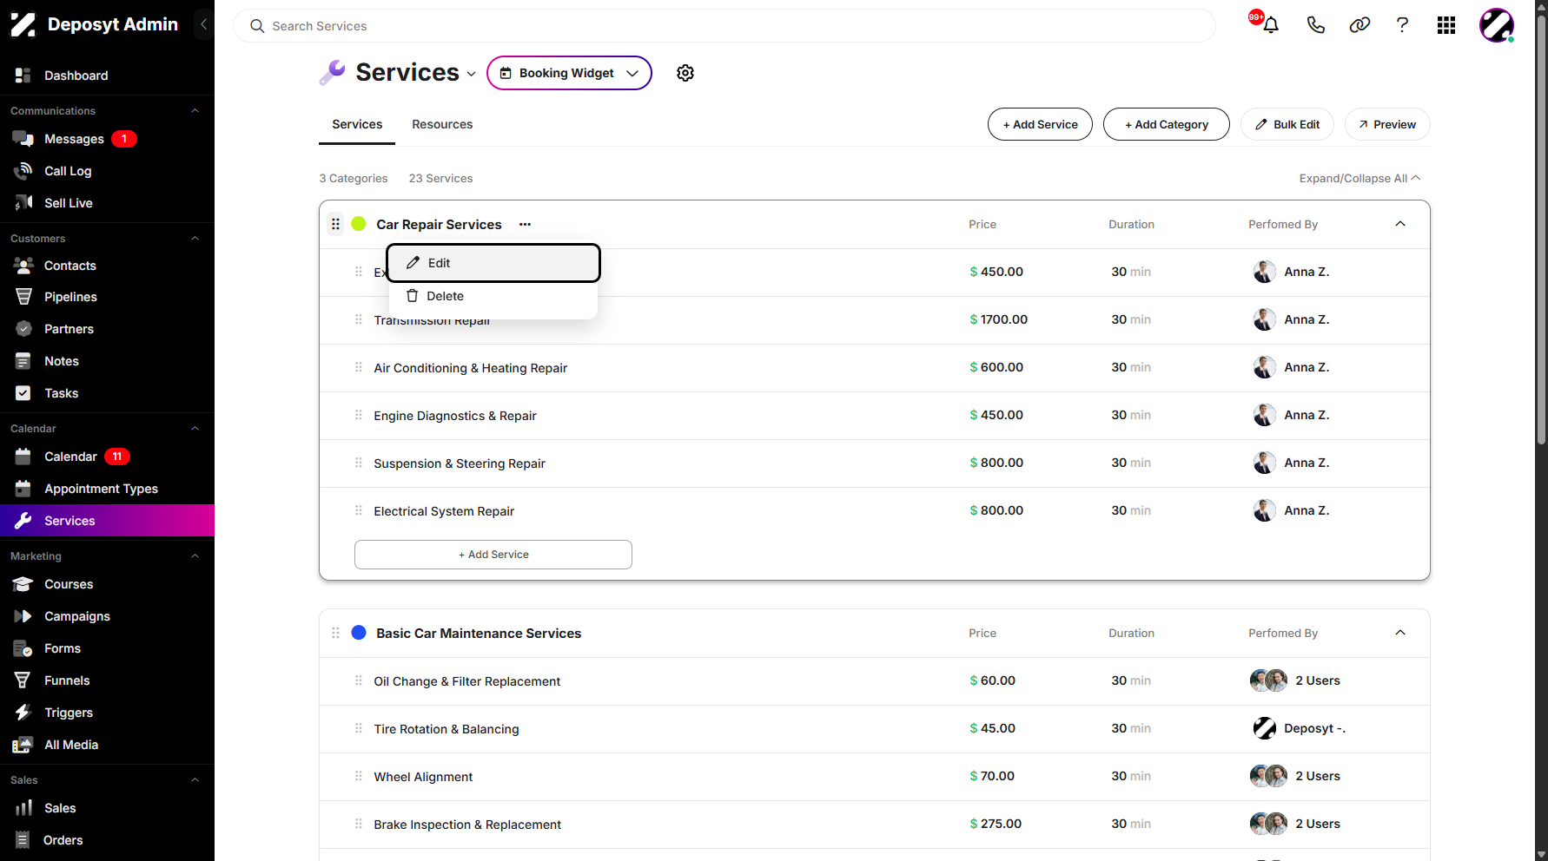Collapse the Car Repair Services category chevron

tap(1400, 224)
